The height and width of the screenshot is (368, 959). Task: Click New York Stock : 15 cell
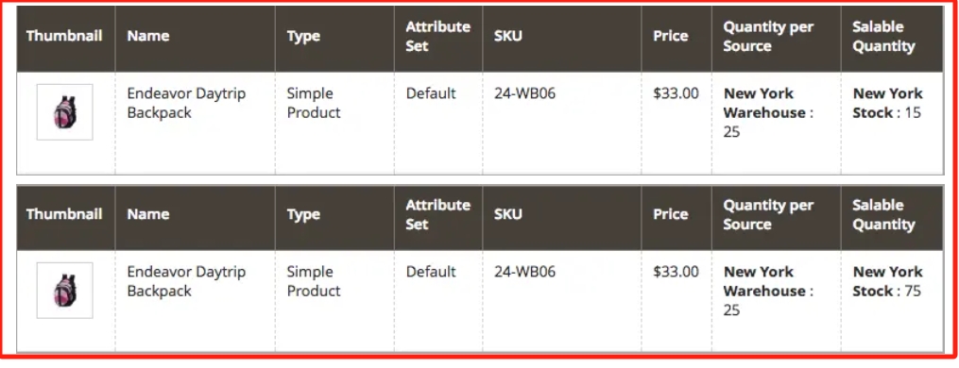click(887, 103)
